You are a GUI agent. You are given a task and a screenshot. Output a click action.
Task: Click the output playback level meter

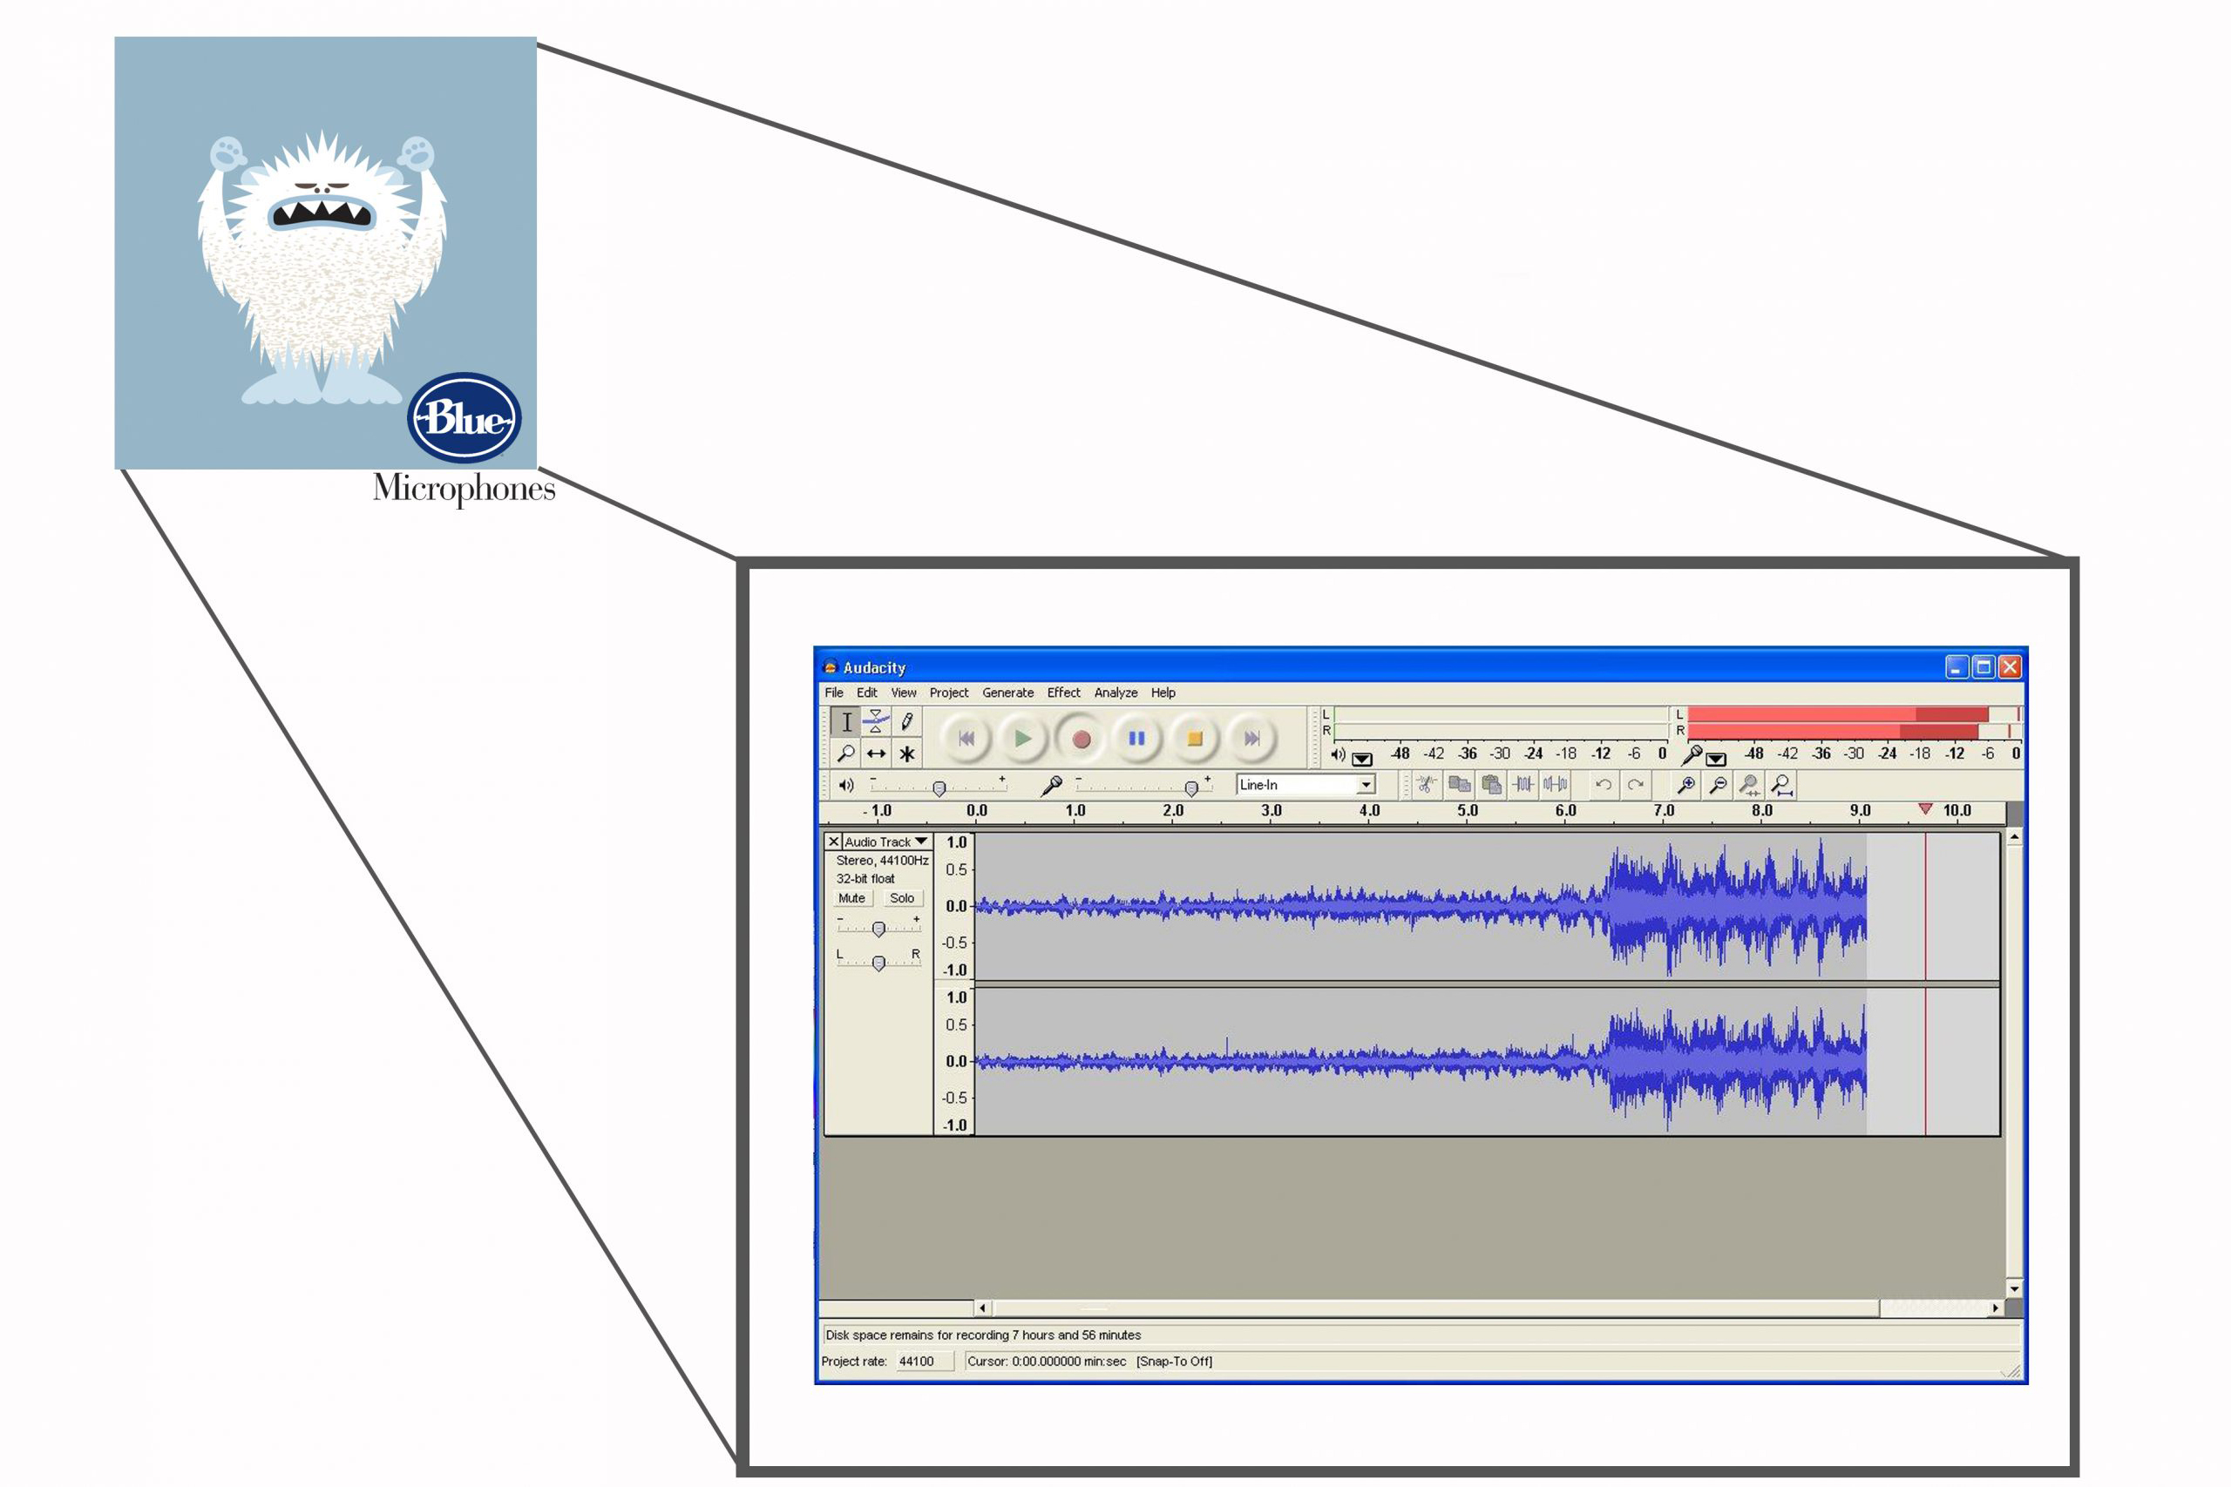click(x=1501, y=723)
